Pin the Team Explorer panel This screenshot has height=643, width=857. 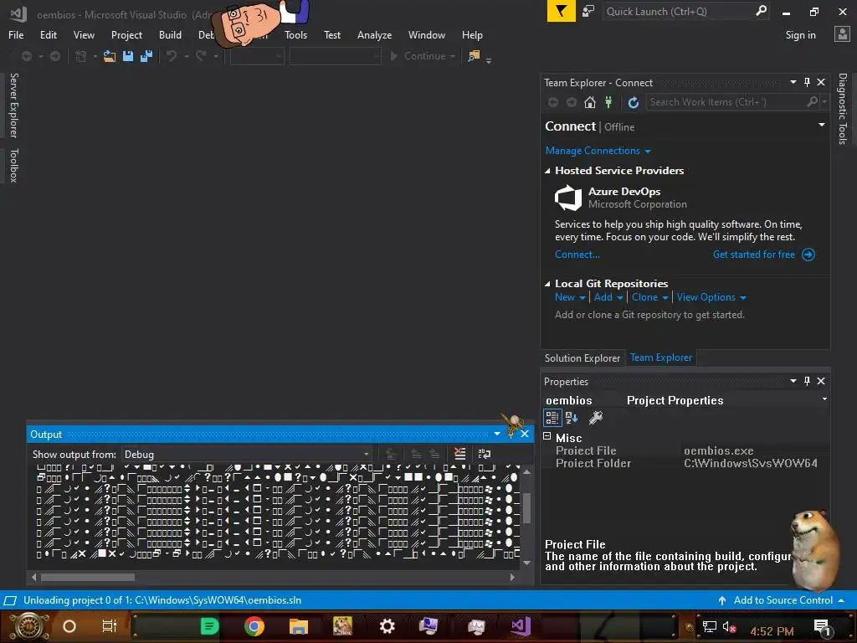point(808,82)
